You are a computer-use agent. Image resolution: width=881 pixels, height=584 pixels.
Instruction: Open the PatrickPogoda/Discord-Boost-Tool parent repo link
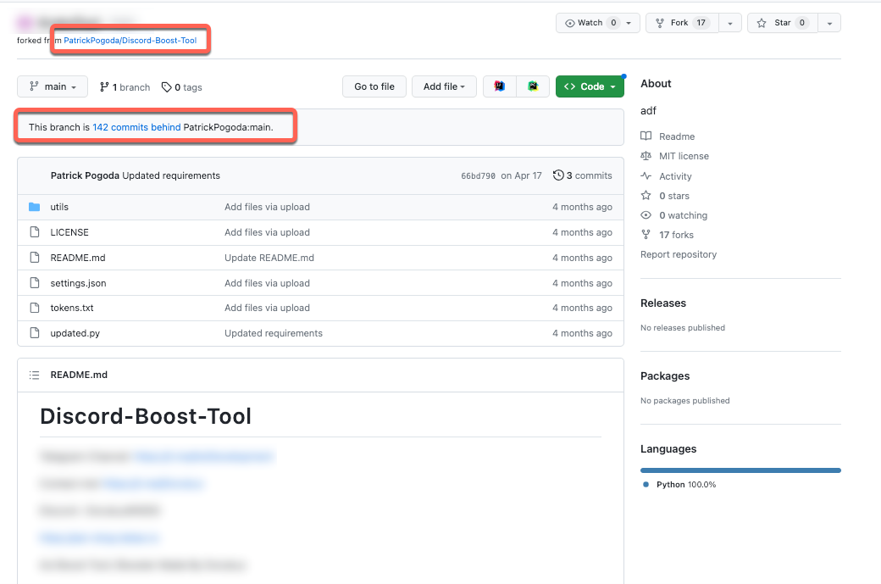(x=130, y=41)
